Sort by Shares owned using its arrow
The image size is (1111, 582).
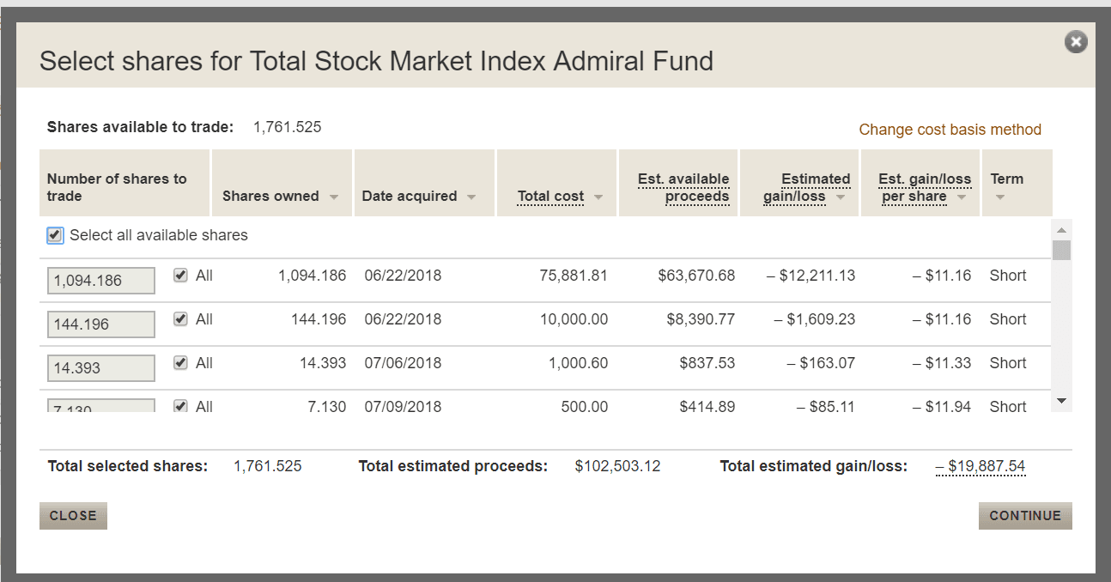tap(334, 197)
